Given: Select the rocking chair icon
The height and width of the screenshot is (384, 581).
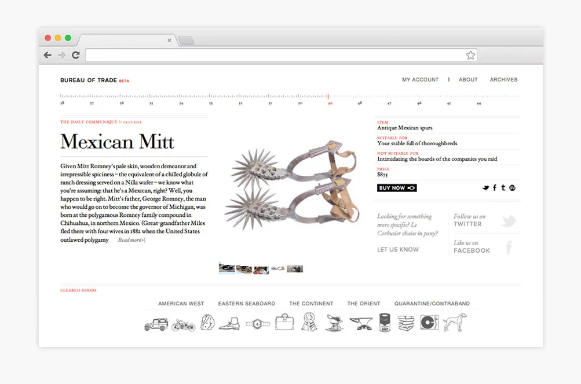Looking at the screenshot, I should 335,323.
